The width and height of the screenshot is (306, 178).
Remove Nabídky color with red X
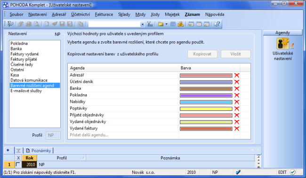tap(237, 102)
